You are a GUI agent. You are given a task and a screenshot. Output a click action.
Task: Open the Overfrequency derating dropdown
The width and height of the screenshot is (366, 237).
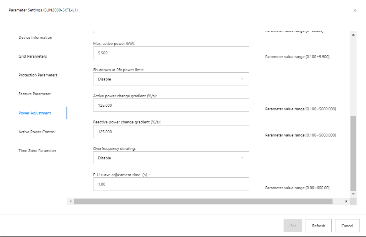point(171,158)
